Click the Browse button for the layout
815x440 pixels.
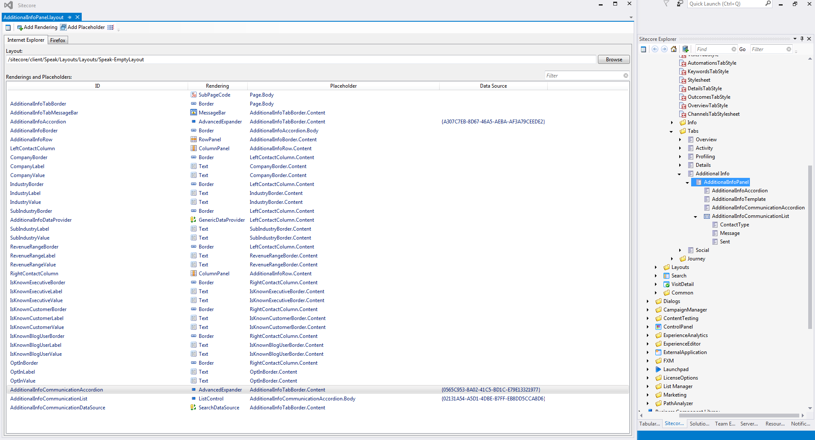point(614,60)
